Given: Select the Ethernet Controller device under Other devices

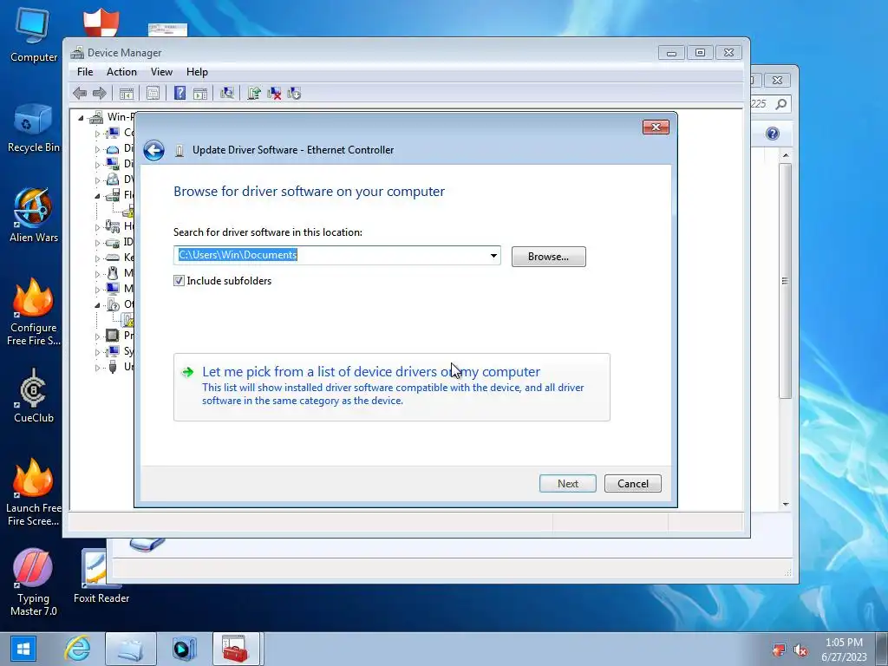Looking at the screenshot, I should tap(128, 321).
